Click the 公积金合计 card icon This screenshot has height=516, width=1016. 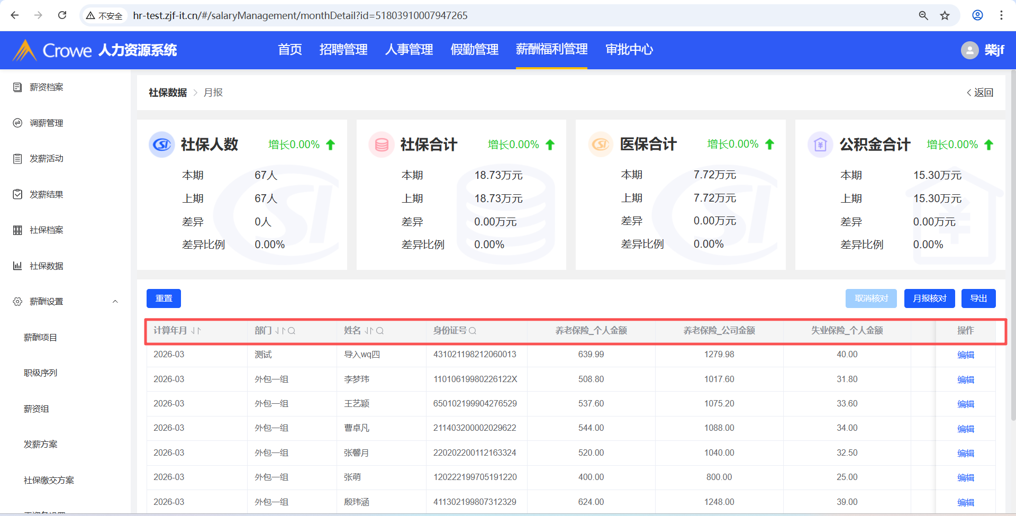click(x=820, y=144)
